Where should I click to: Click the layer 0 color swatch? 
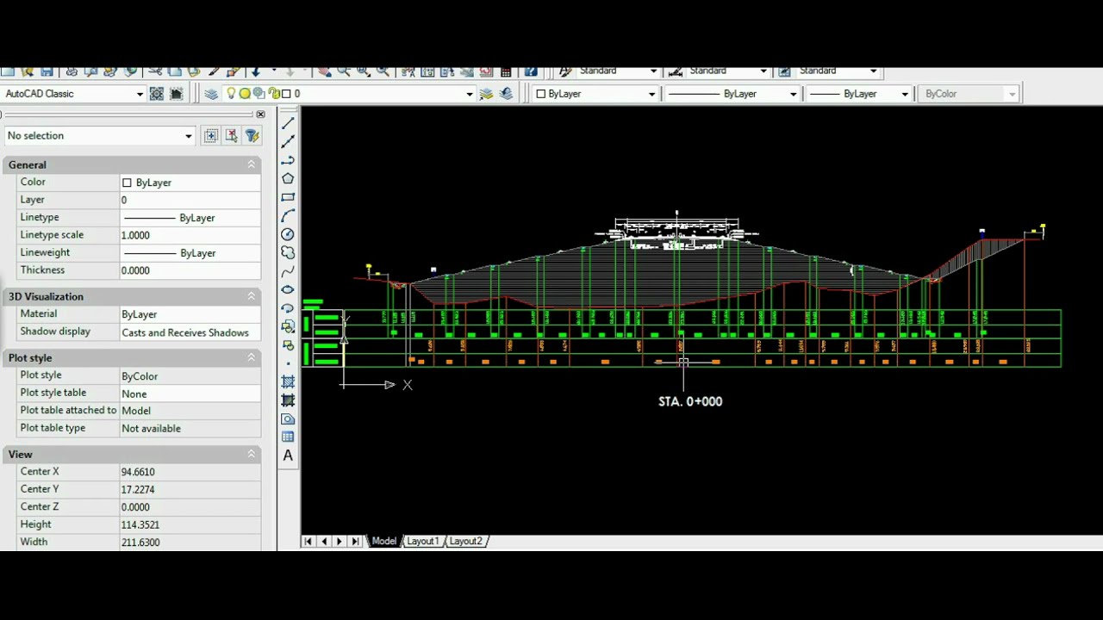tap(286, 94)
